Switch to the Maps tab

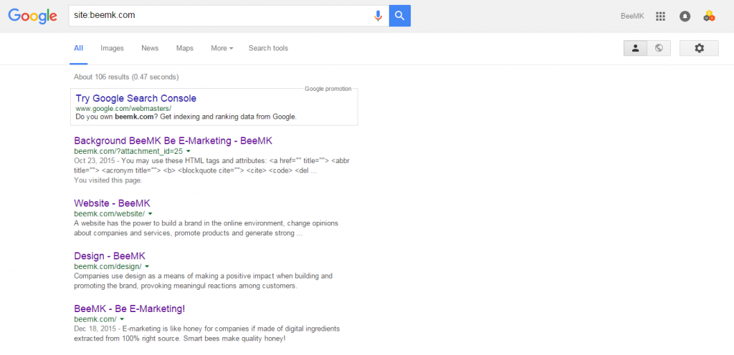[184, 48]
